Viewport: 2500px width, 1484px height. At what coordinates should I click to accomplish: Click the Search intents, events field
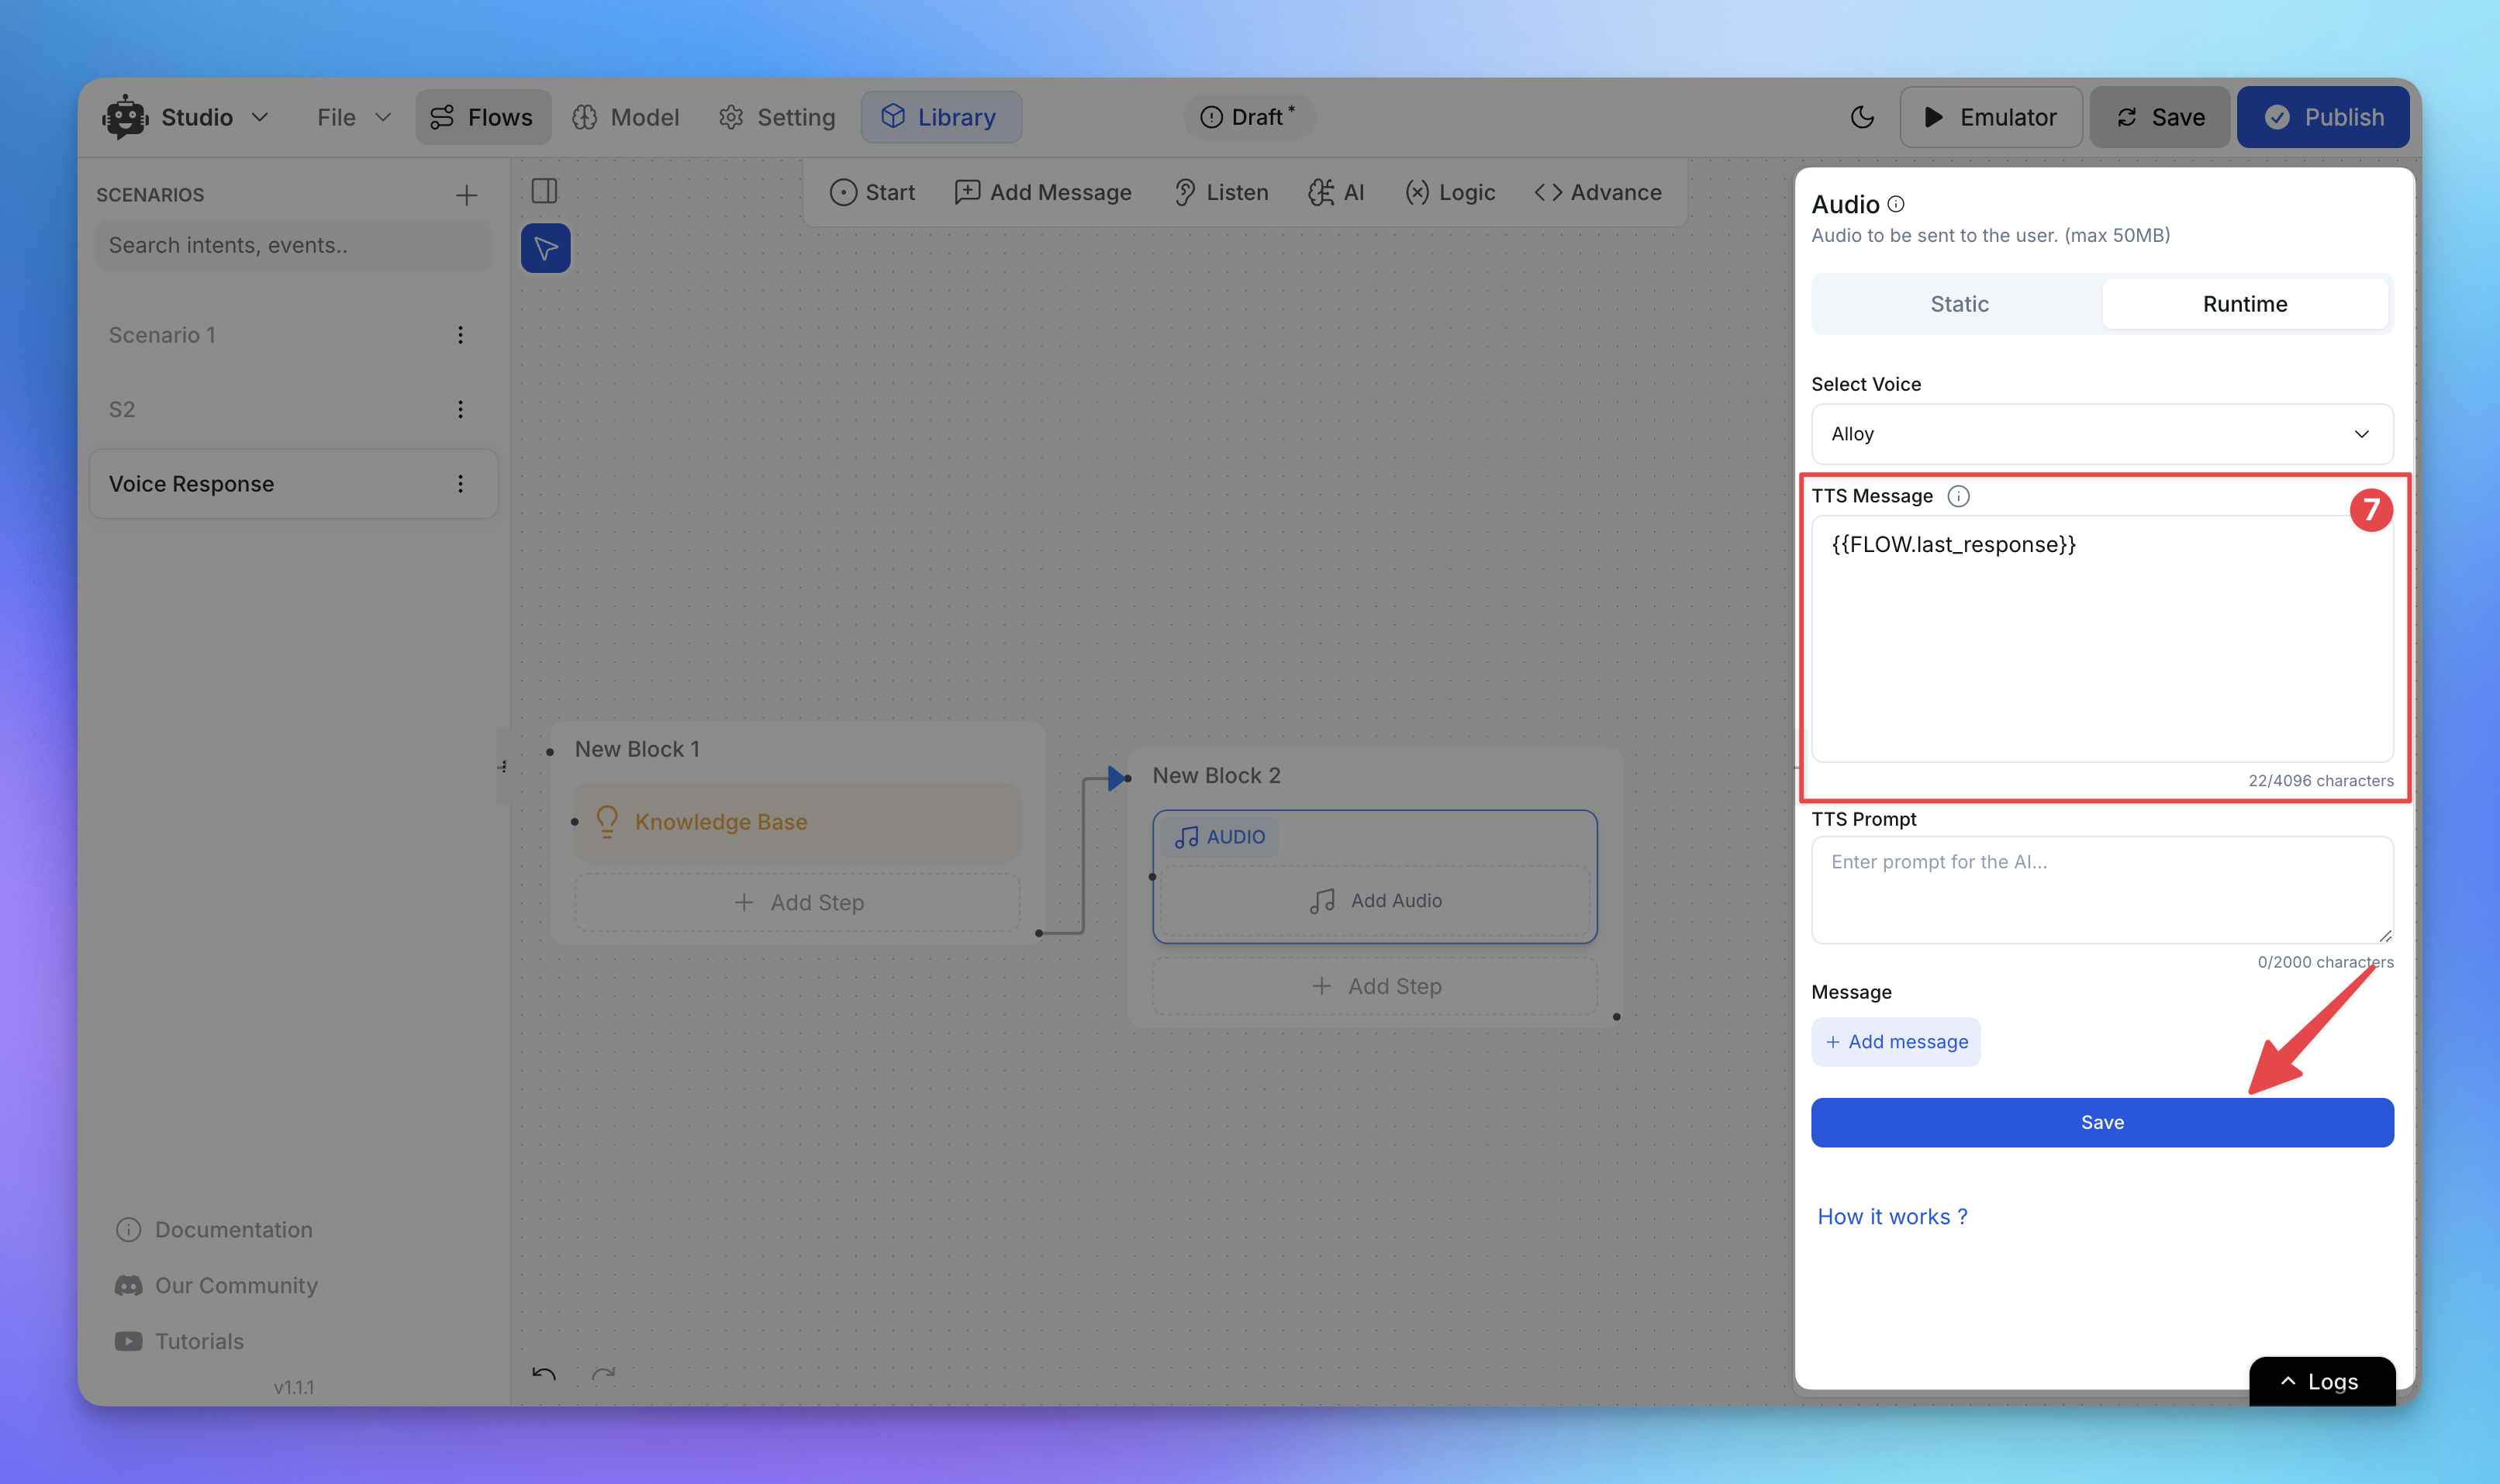click(293, 245)
